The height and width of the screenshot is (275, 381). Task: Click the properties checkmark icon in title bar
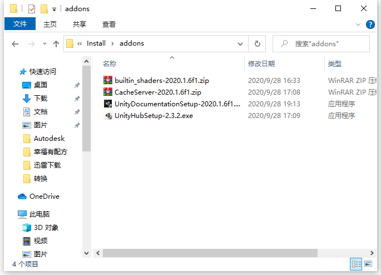(x=32, y=9)
